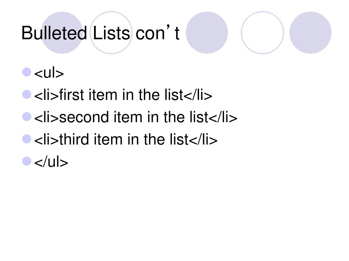Click the opening <ul> tag text
Viewport: 349px width, 261px height.
[x=49, y=73]
